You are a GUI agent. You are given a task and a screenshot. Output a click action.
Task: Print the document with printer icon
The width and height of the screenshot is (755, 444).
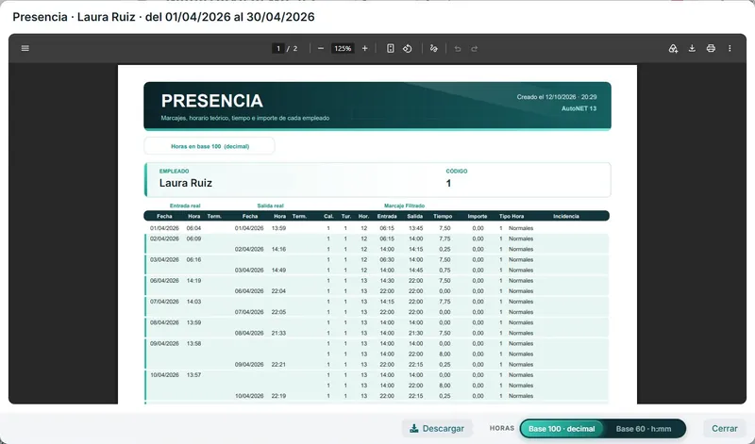[711, 48]
